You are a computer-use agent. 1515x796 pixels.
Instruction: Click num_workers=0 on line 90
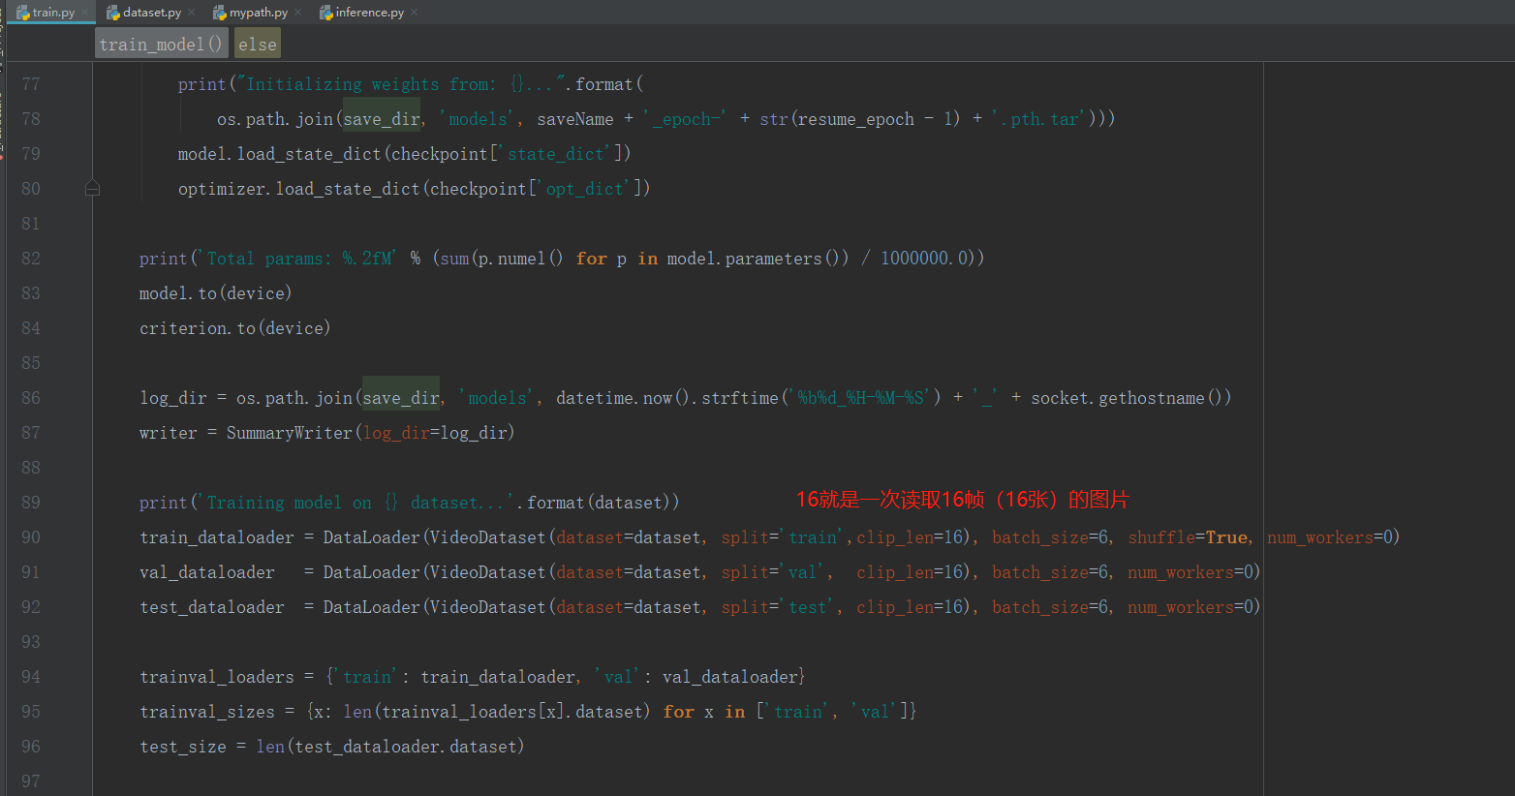tap(1330, 537)
